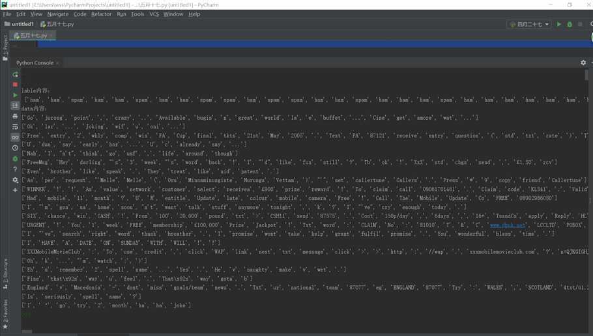Click the console vertical scrollbar
The image size is (593, 336).
[586, 75]
